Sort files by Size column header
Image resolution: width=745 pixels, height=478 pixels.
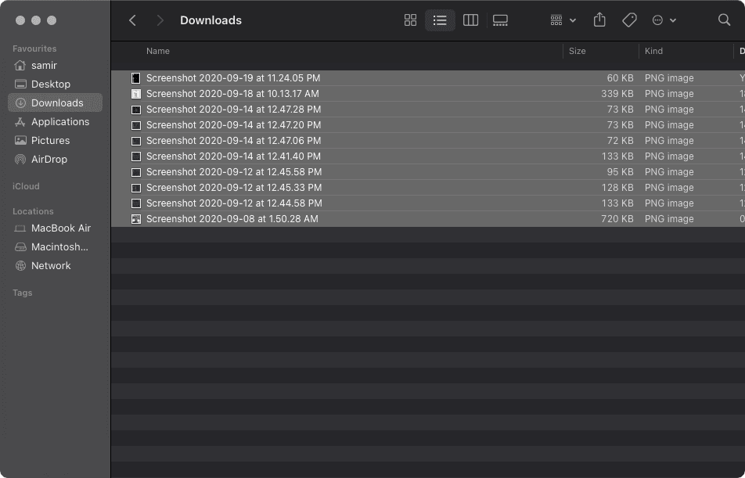[578, 51]
